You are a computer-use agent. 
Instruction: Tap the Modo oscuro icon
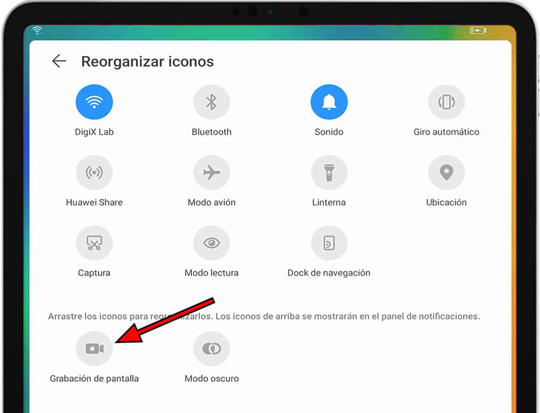[212, 349]
